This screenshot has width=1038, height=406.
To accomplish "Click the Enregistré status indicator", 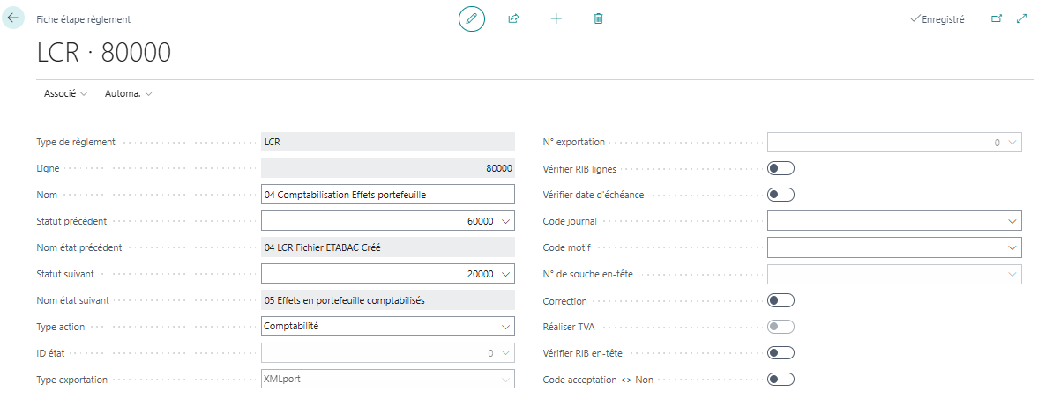I will pos(937,18).
